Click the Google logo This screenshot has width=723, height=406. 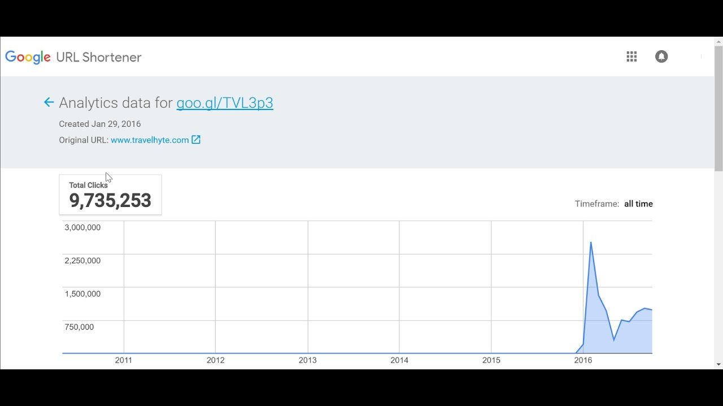[28, 57]
